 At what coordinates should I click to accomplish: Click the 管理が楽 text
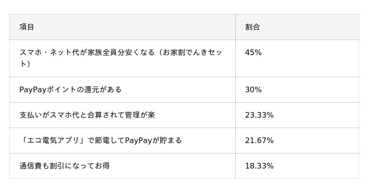(140, 115)
